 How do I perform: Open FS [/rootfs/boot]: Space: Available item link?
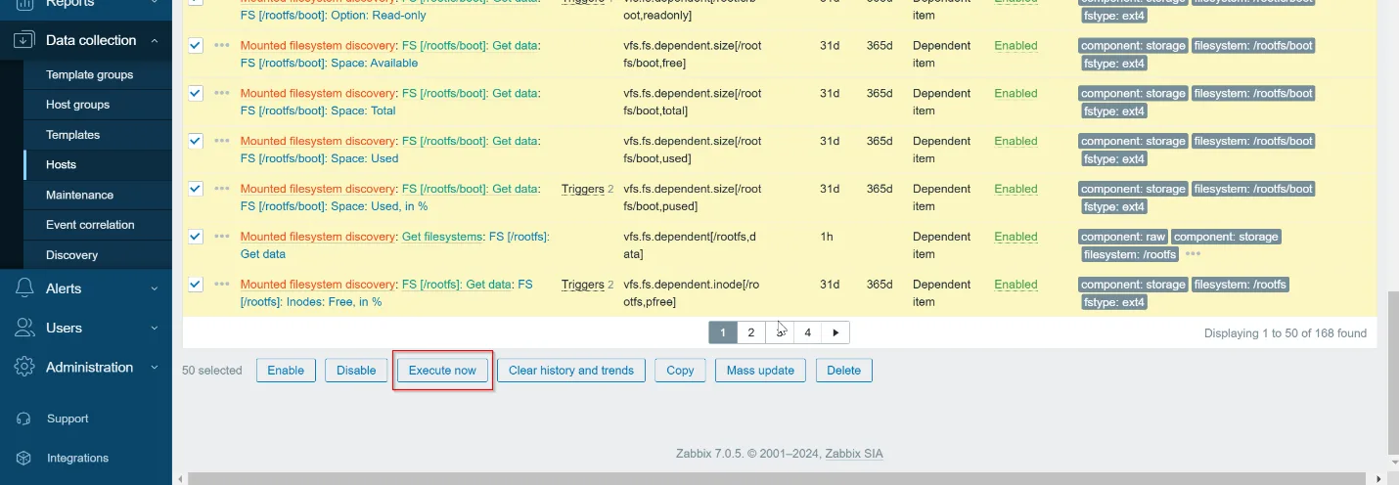329,64
